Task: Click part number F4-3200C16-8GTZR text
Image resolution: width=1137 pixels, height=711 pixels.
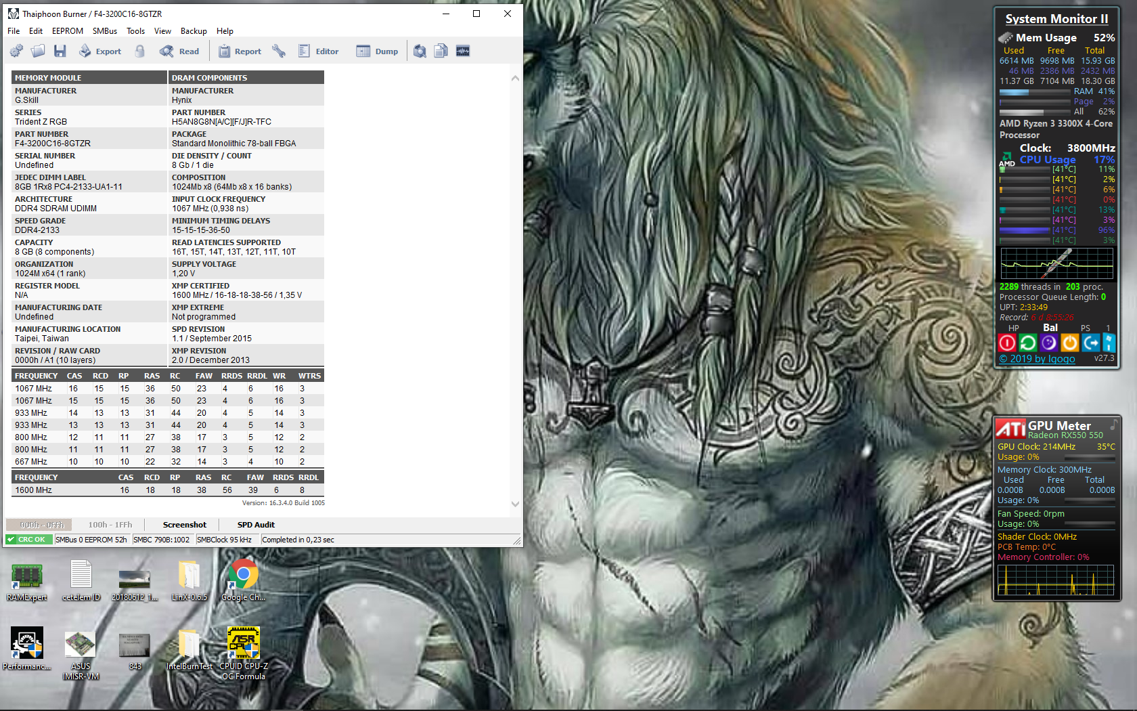Action: (x=53, y=144)
